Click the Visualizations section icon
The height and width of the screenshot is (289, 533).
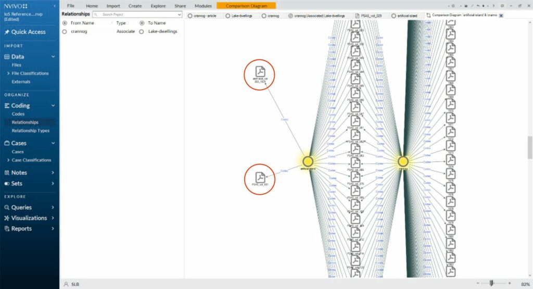pyautogui.click(x=6, y=218)
